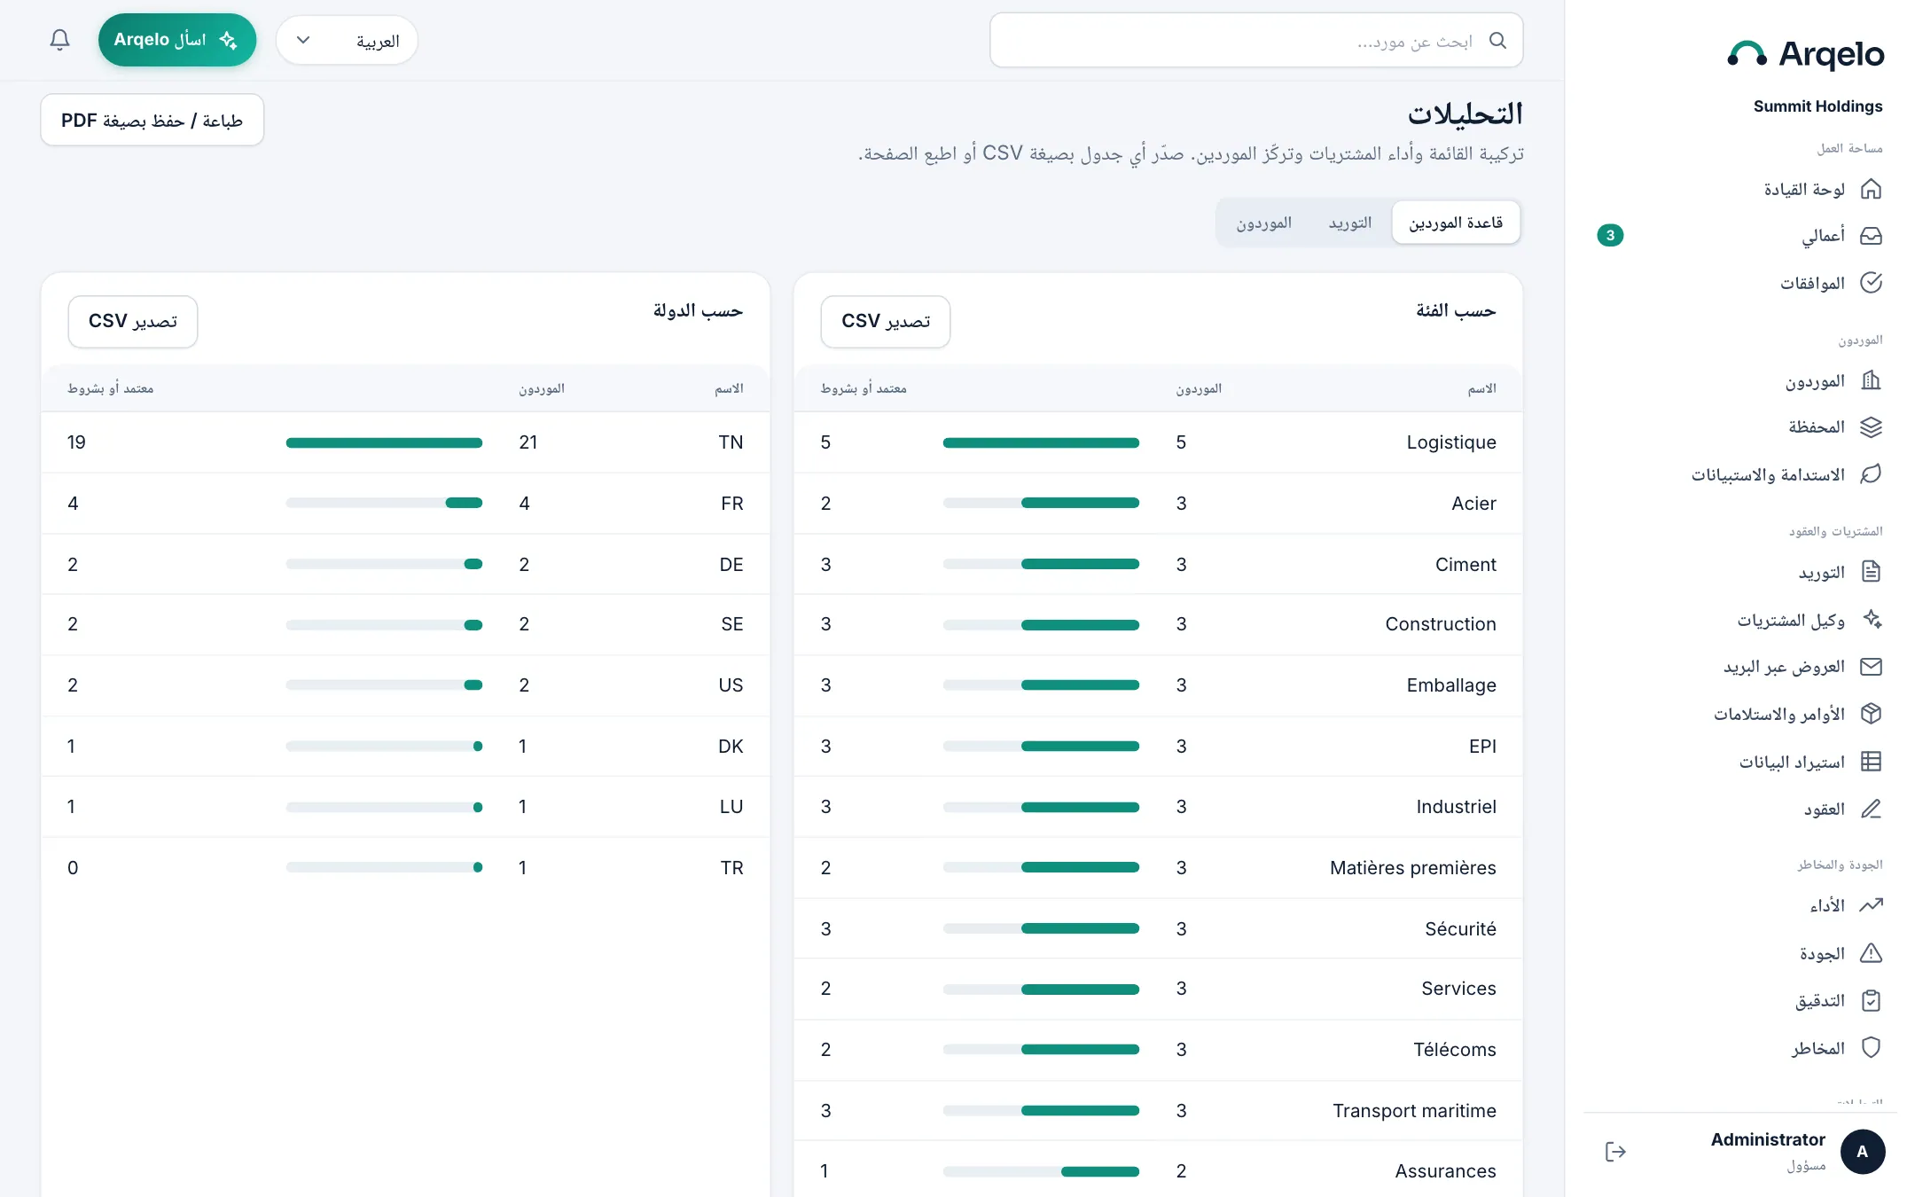Export حسب الدولة table as CSV
This screenshot has height=1197, width=1915.
[133, 321]
